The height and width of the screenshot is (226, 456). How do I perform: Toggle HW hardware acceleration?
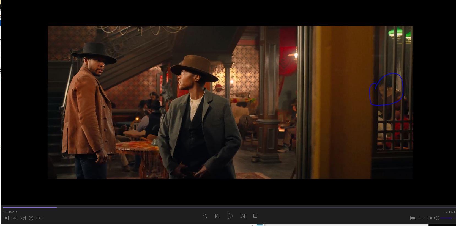coord(413,218)
